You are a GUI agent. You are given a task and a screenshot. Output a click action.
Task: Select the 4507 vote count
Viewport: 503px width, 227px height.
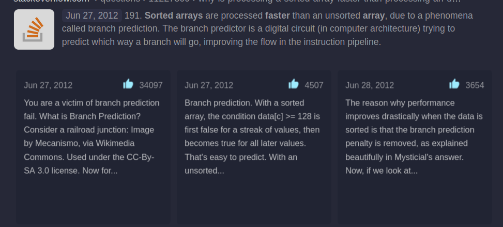[x=314, y=85]
